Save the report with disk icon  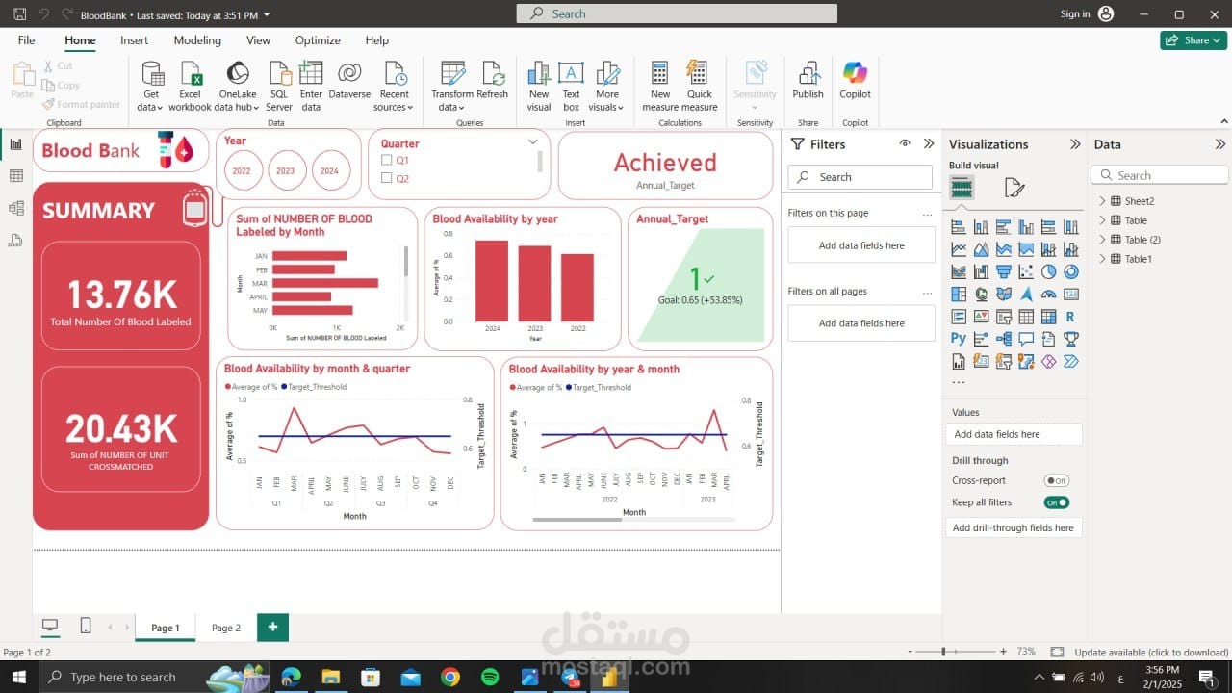pos(19,14)
